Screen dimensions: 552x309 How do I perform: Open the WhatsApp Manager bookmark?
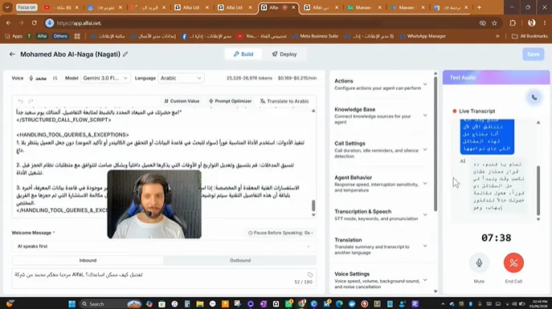coord(423,36)
